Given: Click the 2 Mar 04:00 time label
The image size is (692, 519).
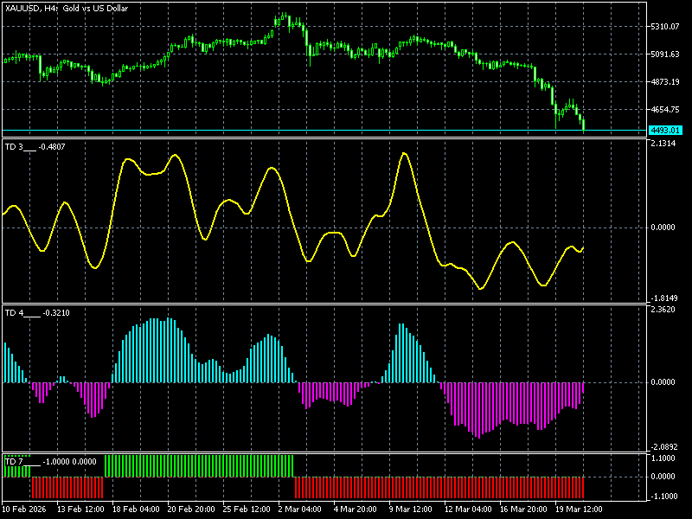Looking at the screenshot, I should (x=300, y=509).
